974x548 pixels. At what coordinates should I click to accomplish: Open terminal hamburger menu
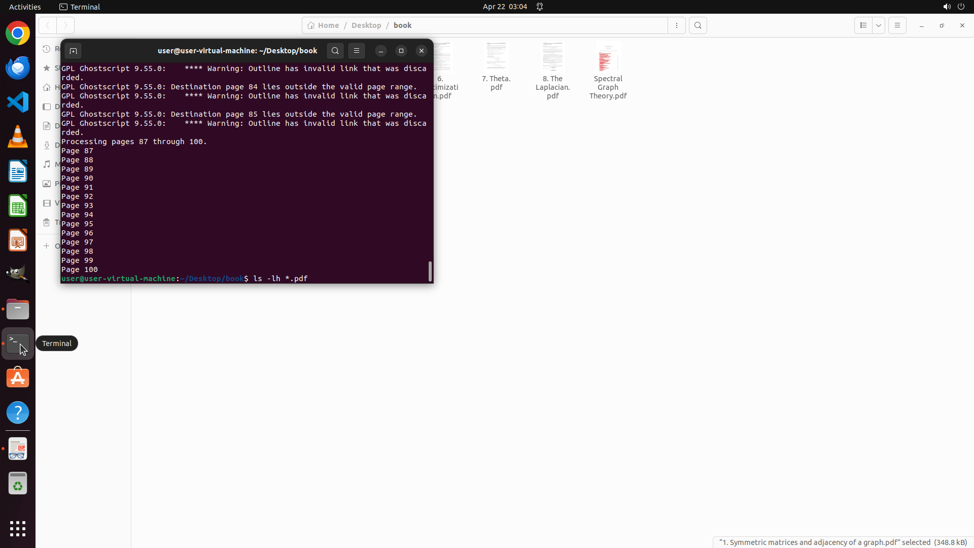click(357, 51)
